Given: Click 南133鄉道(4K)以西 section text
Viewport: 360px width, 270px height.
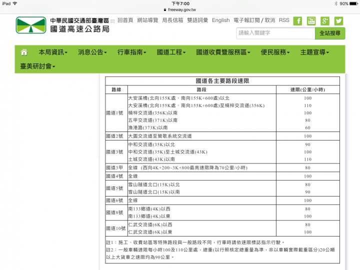Looking at the screenshot, I should pyautogui.click(x=149, y=209).
